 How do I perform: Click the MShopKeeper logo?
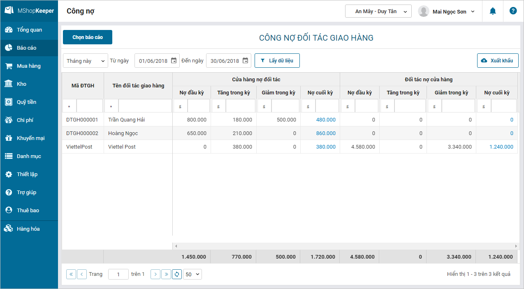coord(29,11)
